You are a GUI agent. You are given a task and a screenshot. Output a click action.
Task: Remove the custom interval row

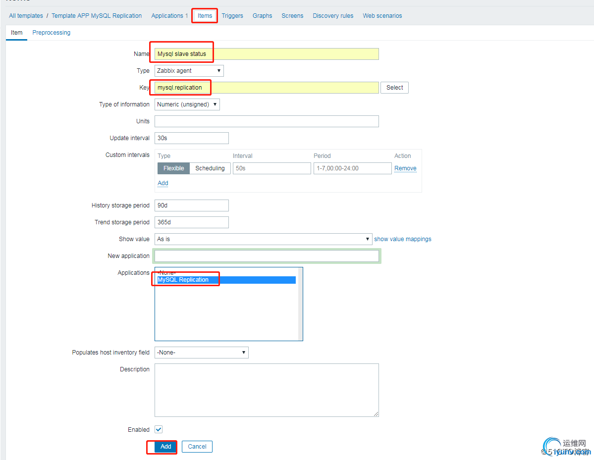(405, 168)
